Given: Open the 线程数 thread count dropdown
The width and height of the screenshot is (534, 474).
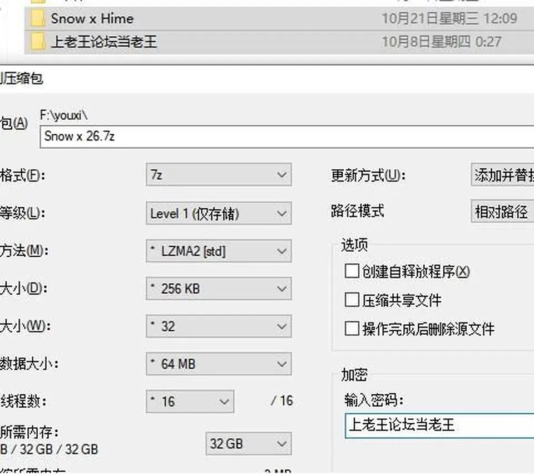Looking at the screenshot, I should [x=190, y=402].
